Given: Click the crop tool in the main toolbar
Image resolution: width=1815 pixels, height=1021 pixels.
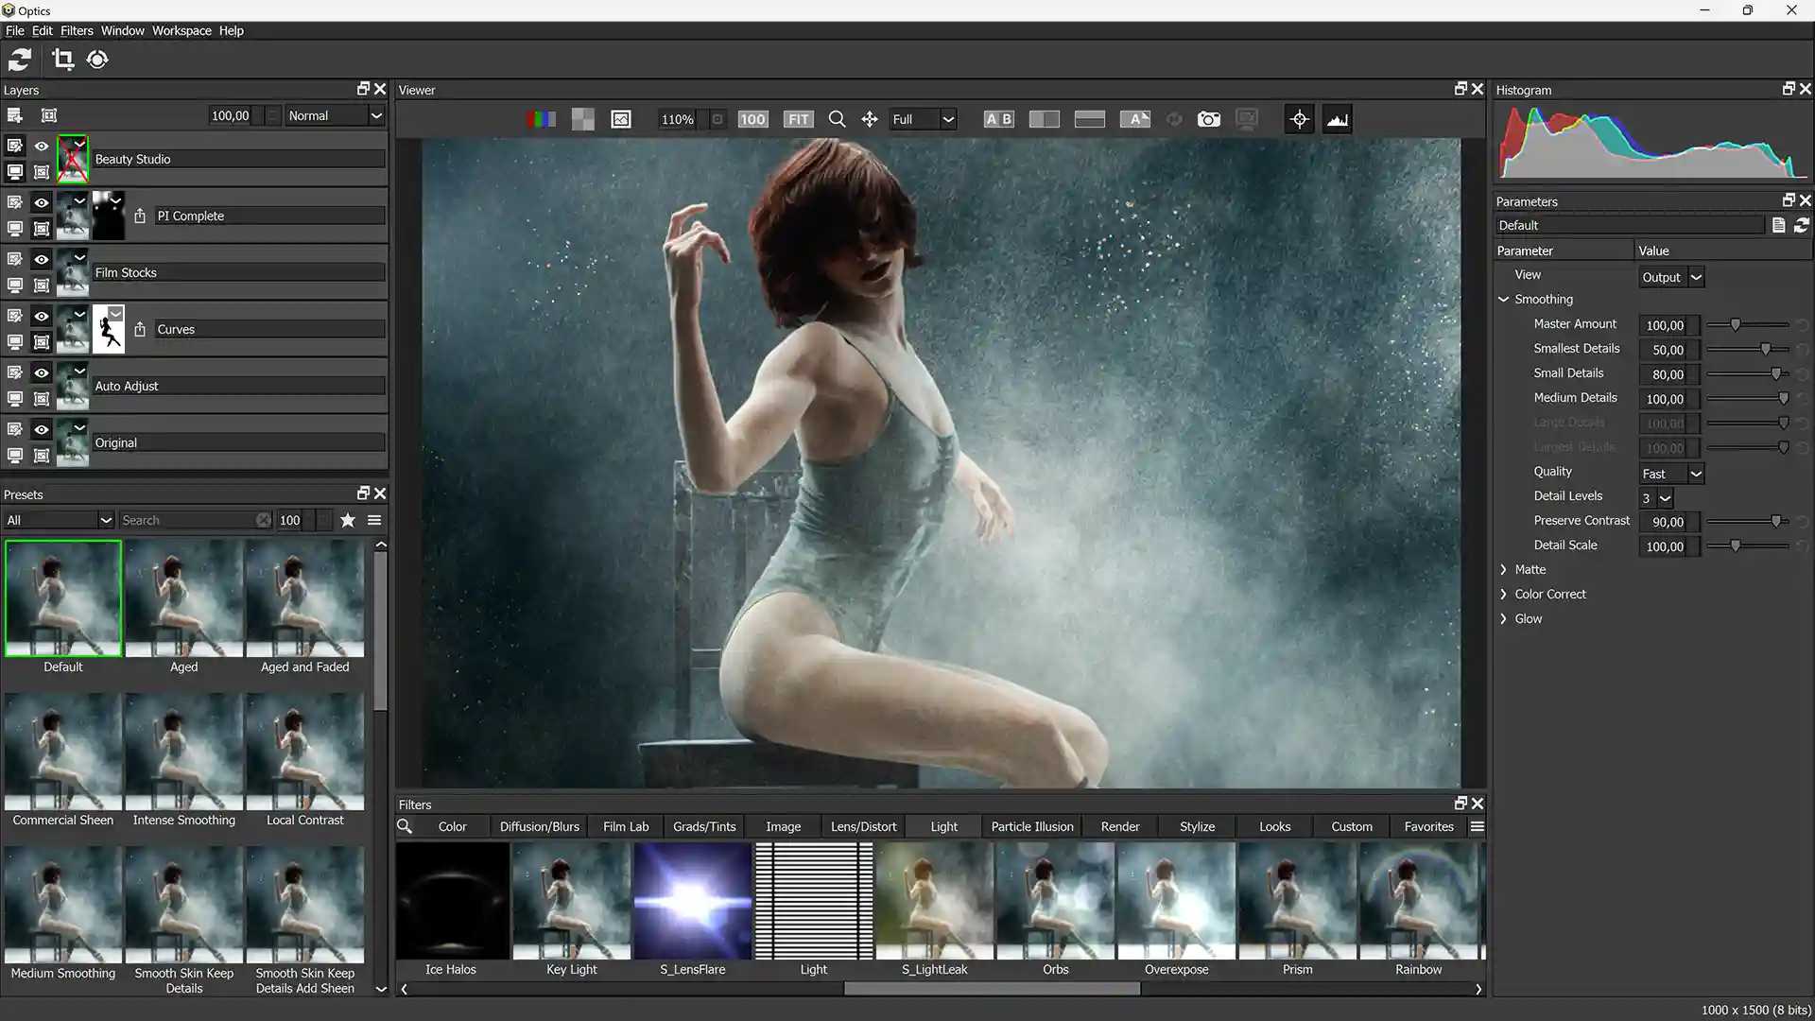Looking at the screenshot, I should (x=62, y=60).
